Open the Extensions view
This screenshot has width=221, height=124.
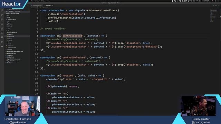pos(2,28)
